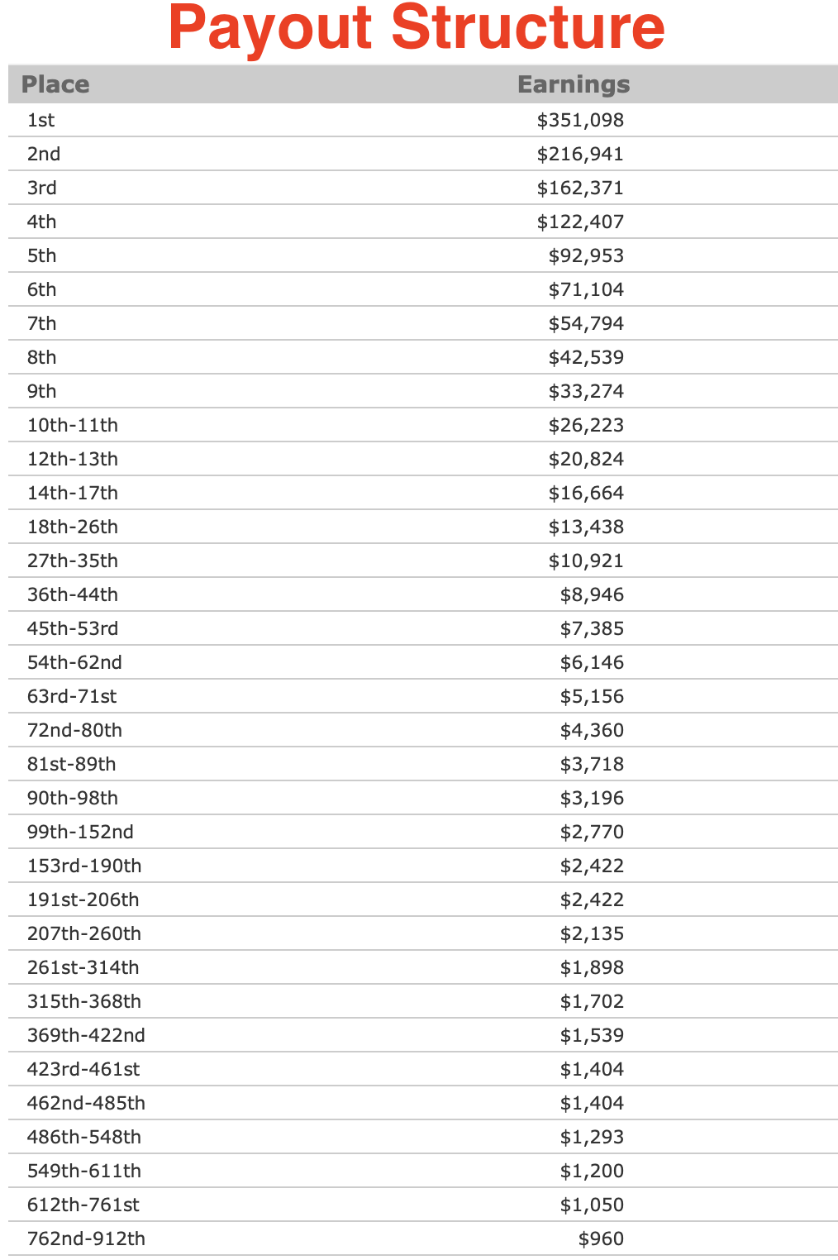Screen dimensions: 838x1260
Task: Select the 612th-761st place range
Action: [x=83, y=1205]
